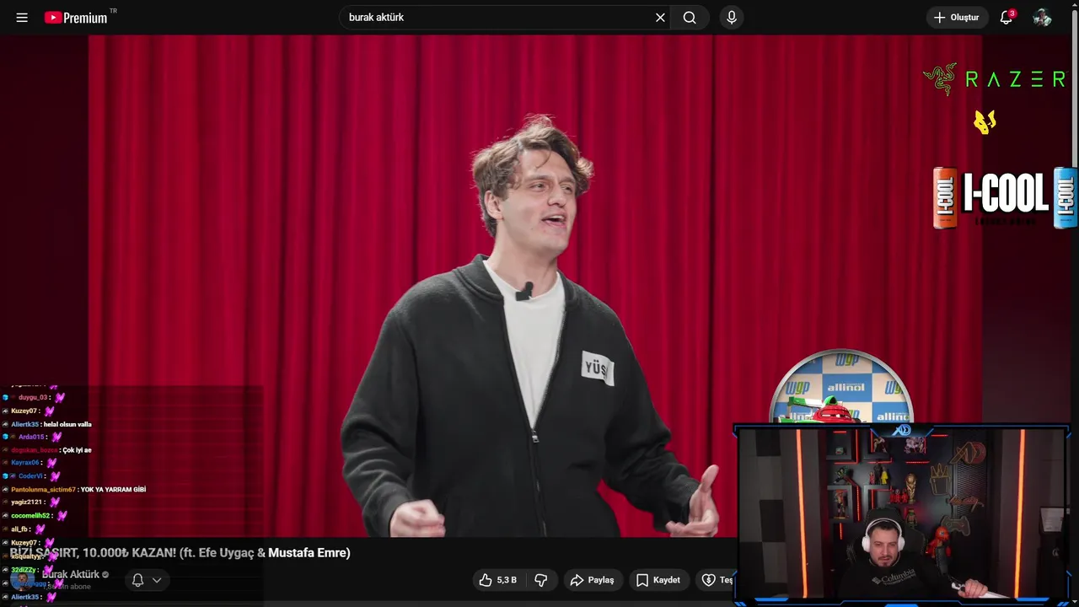Open the notifications bell in the header

(1007, 17)
